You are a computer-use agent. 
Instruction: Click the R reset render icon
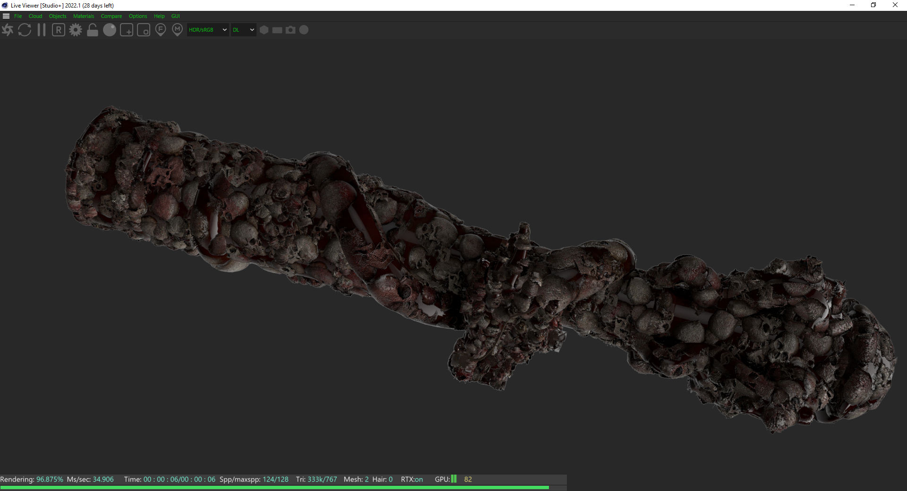coord(59,30)
